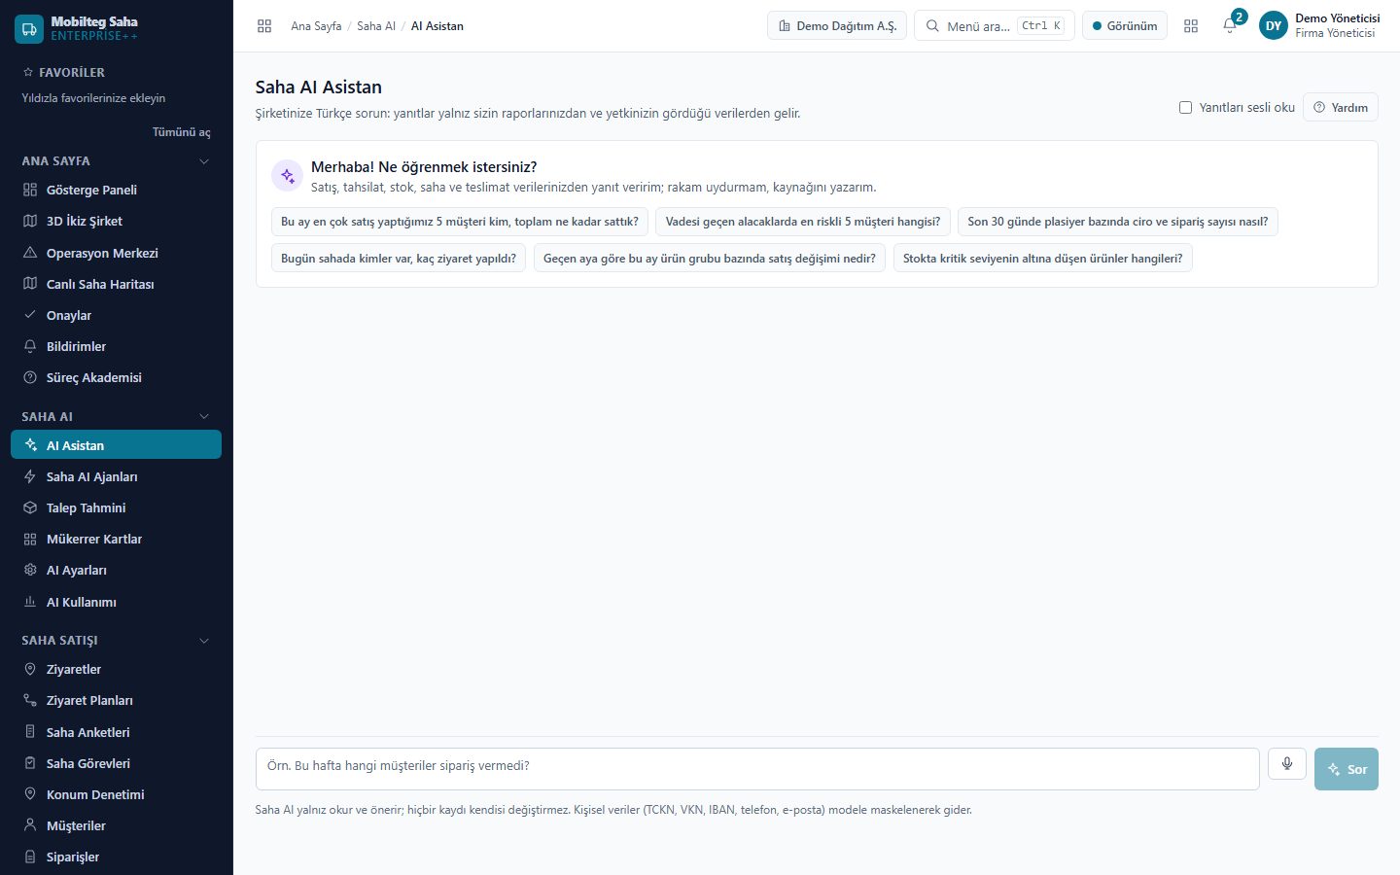Click the Tümünü aç link
The width and height of the screenshot is (1400, 875).
click(181, 132)
